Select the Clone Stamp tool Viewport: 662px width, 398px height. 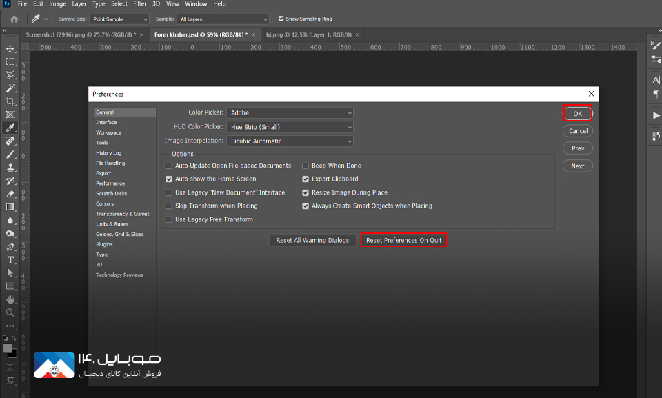point(10,168)
